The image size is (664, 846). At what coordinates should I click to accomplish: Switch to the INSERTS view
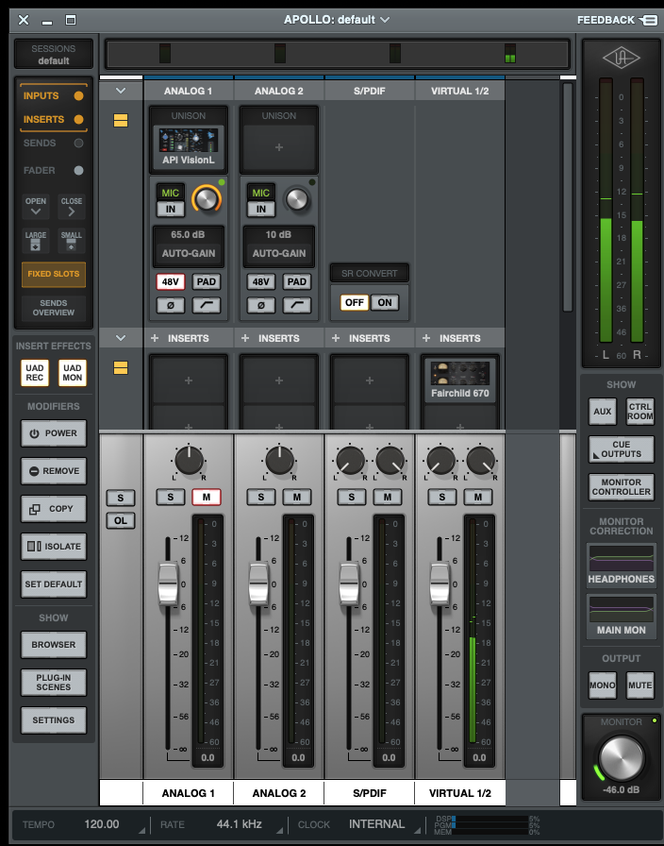point(53,119)
